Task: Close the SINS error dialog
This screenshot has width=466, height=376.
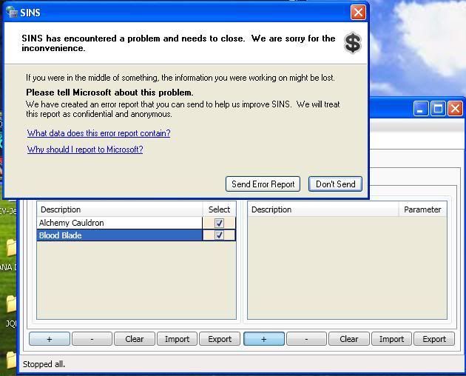Action: [x=358, y=13]
